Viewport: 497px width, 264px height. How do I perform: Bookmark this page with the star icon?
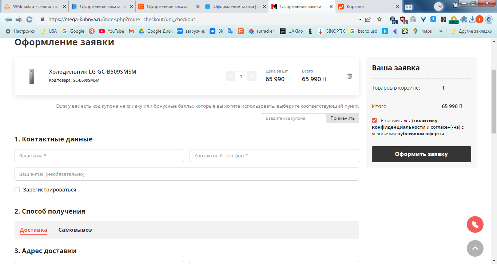tap(379, 19)
